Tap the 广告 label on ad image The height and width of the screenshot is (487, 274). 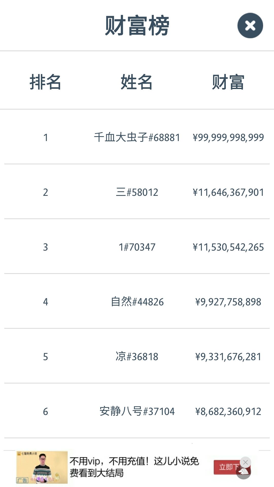coord(22,480)
